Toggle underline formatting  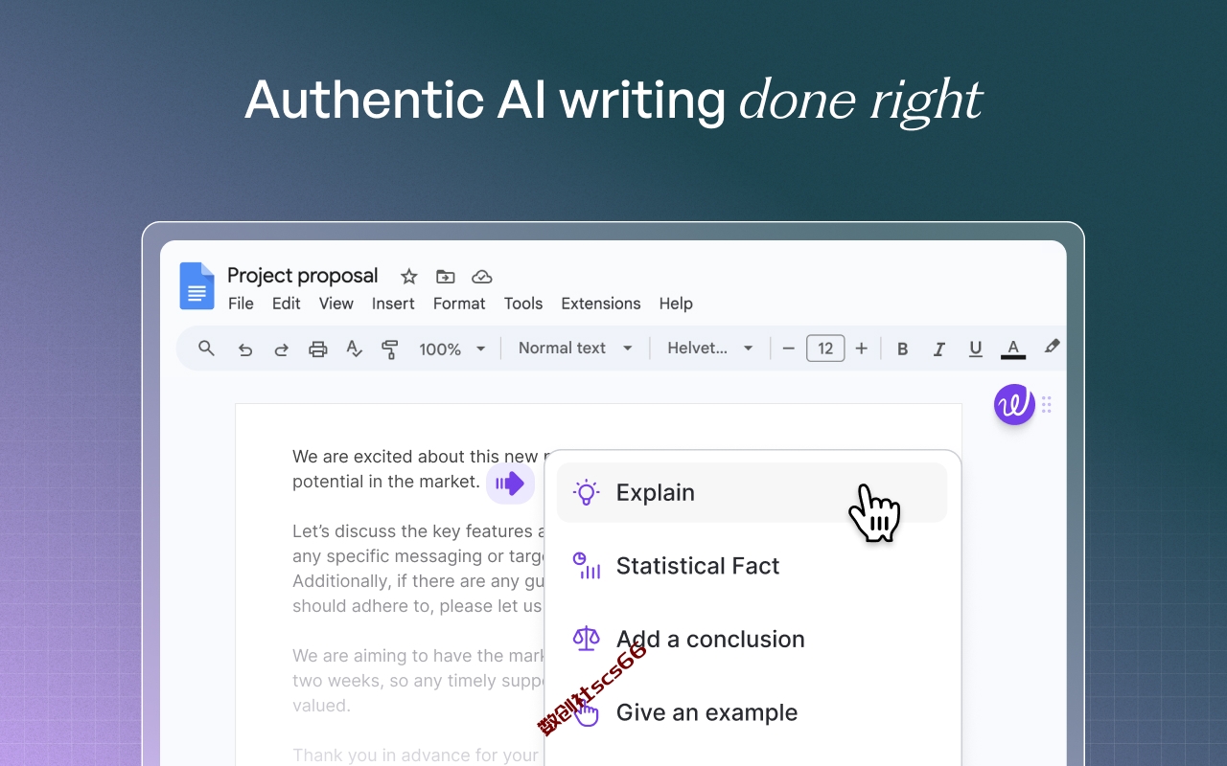975,349
